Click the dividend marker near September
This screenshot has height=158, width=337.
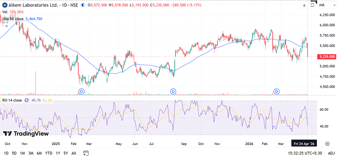pos(173,91)
